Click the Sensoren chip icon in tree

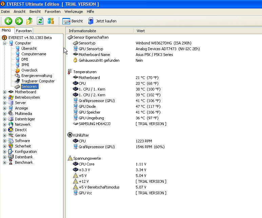coord(17,86)
